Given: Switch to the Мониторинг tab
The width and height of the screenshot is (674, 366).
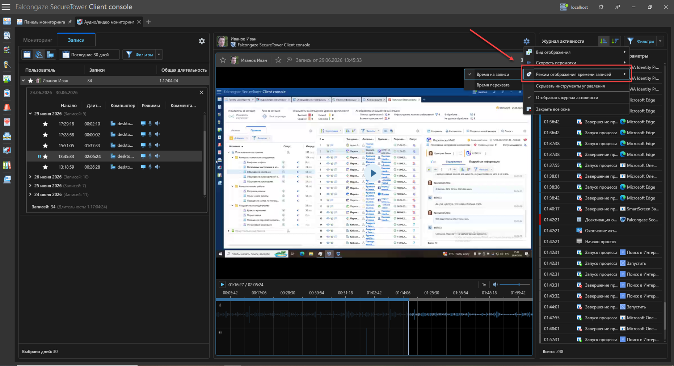Looking at the screenshot, I should [38, 40].
